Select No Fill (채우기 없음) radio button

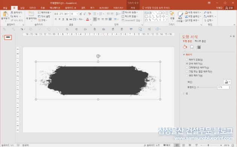point(187,60)
